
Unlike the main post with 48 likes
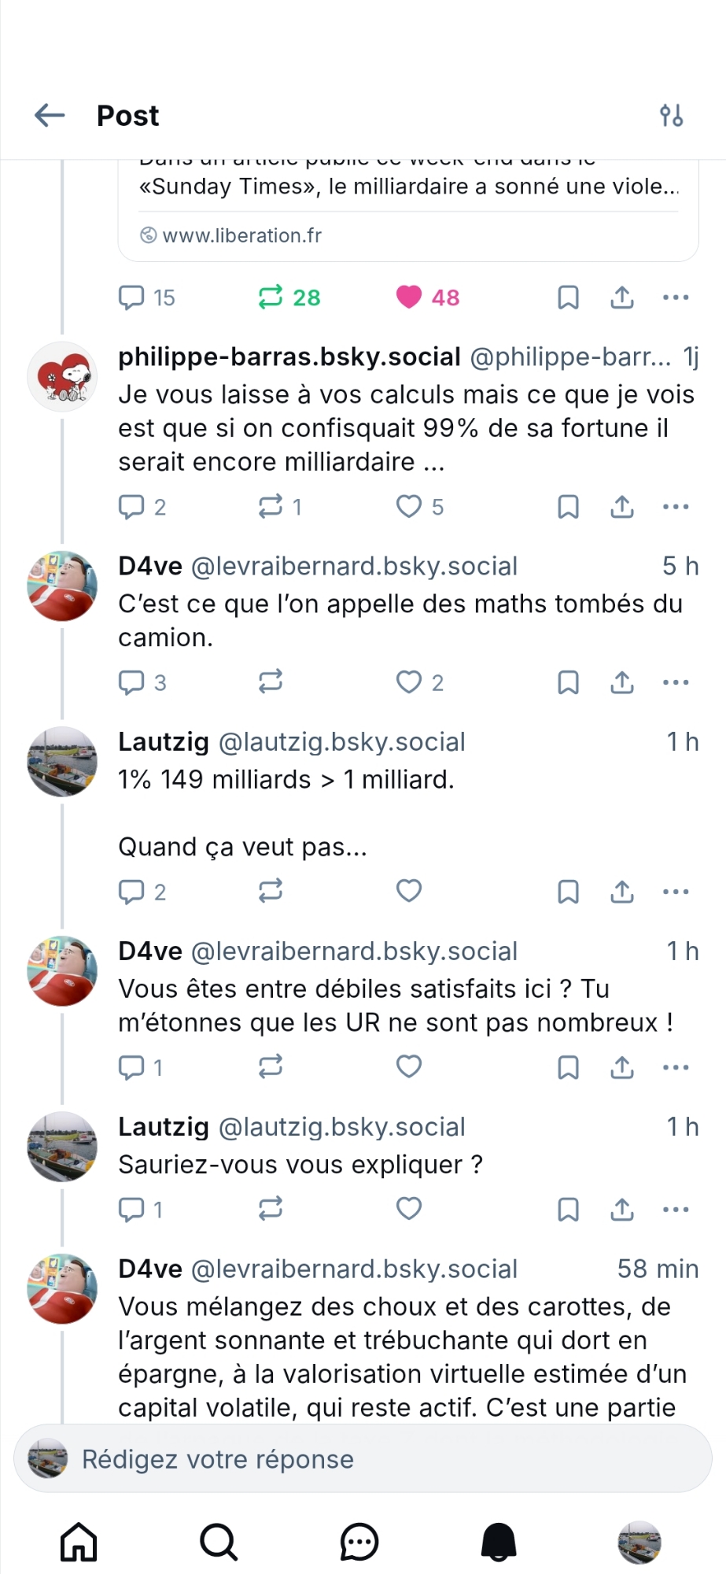[409, 297]
